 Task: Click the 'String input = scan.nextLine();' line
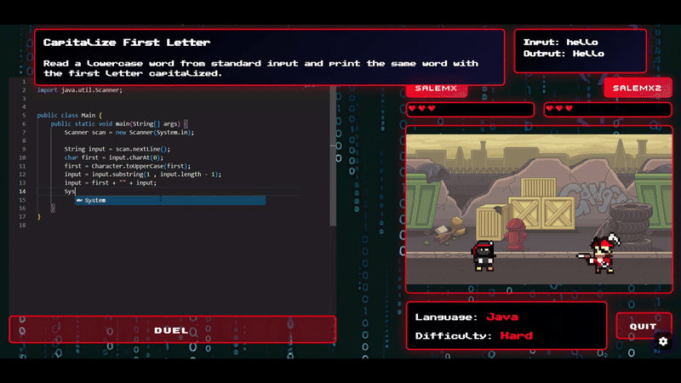tap(117, 149)
